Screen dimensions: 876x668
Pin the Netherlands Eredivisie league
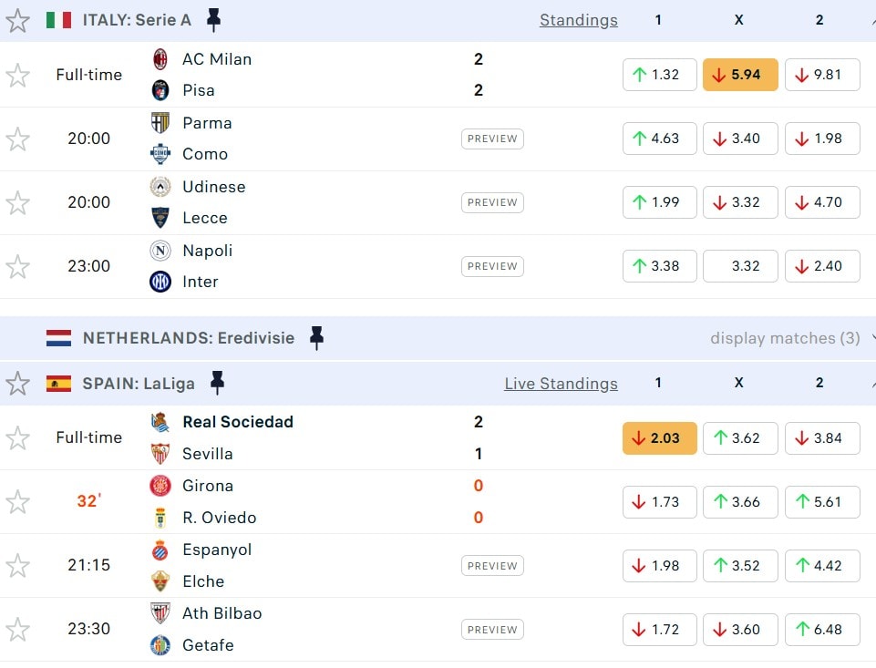pyautogui.click(x=316, y=338)
